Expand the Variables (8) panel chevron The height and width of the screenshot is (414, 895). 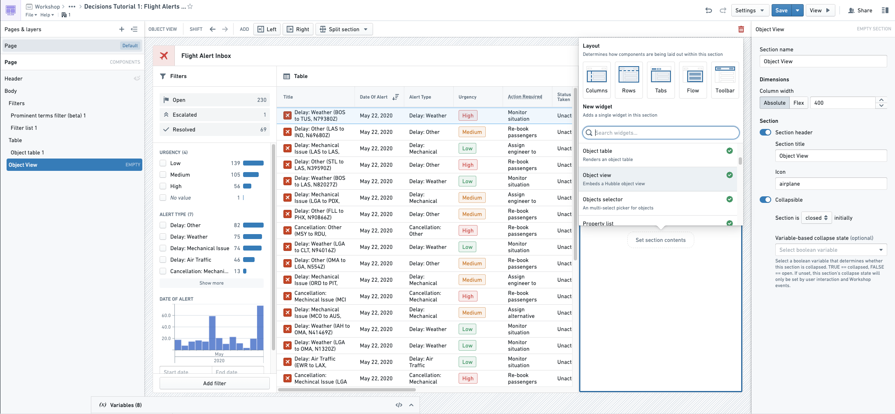point(411,405)
